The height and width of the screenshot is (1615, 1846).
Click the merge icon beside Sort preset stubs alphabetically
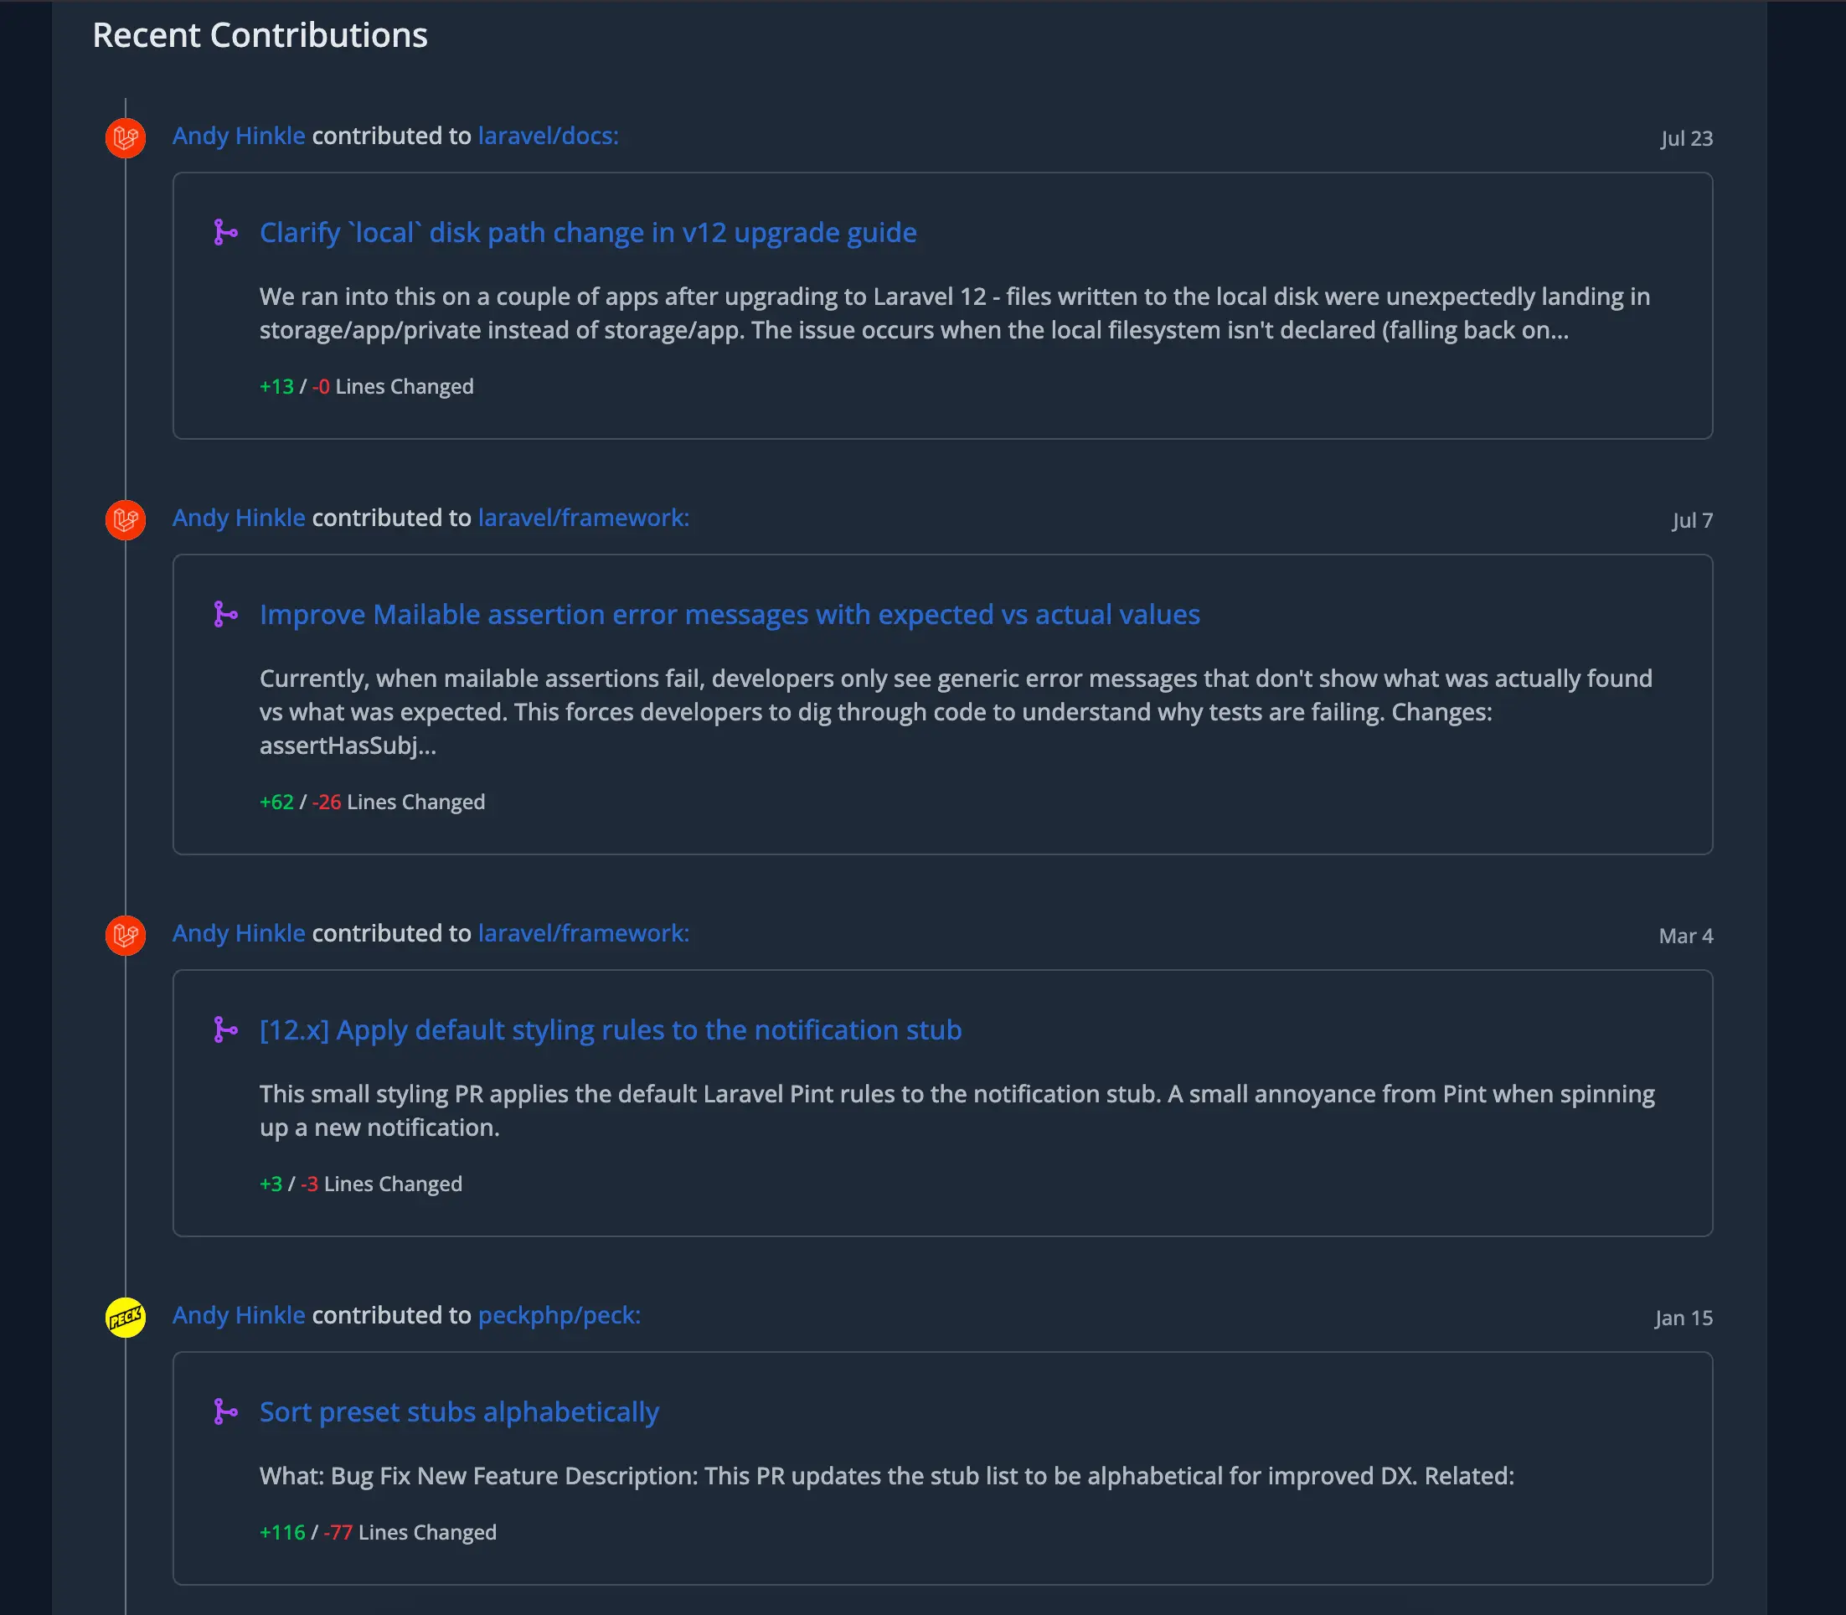(225, 1412)
